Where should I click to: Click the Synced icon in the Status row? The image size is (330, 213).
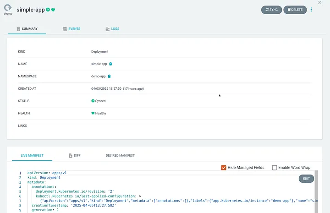(x=93, y=101)
